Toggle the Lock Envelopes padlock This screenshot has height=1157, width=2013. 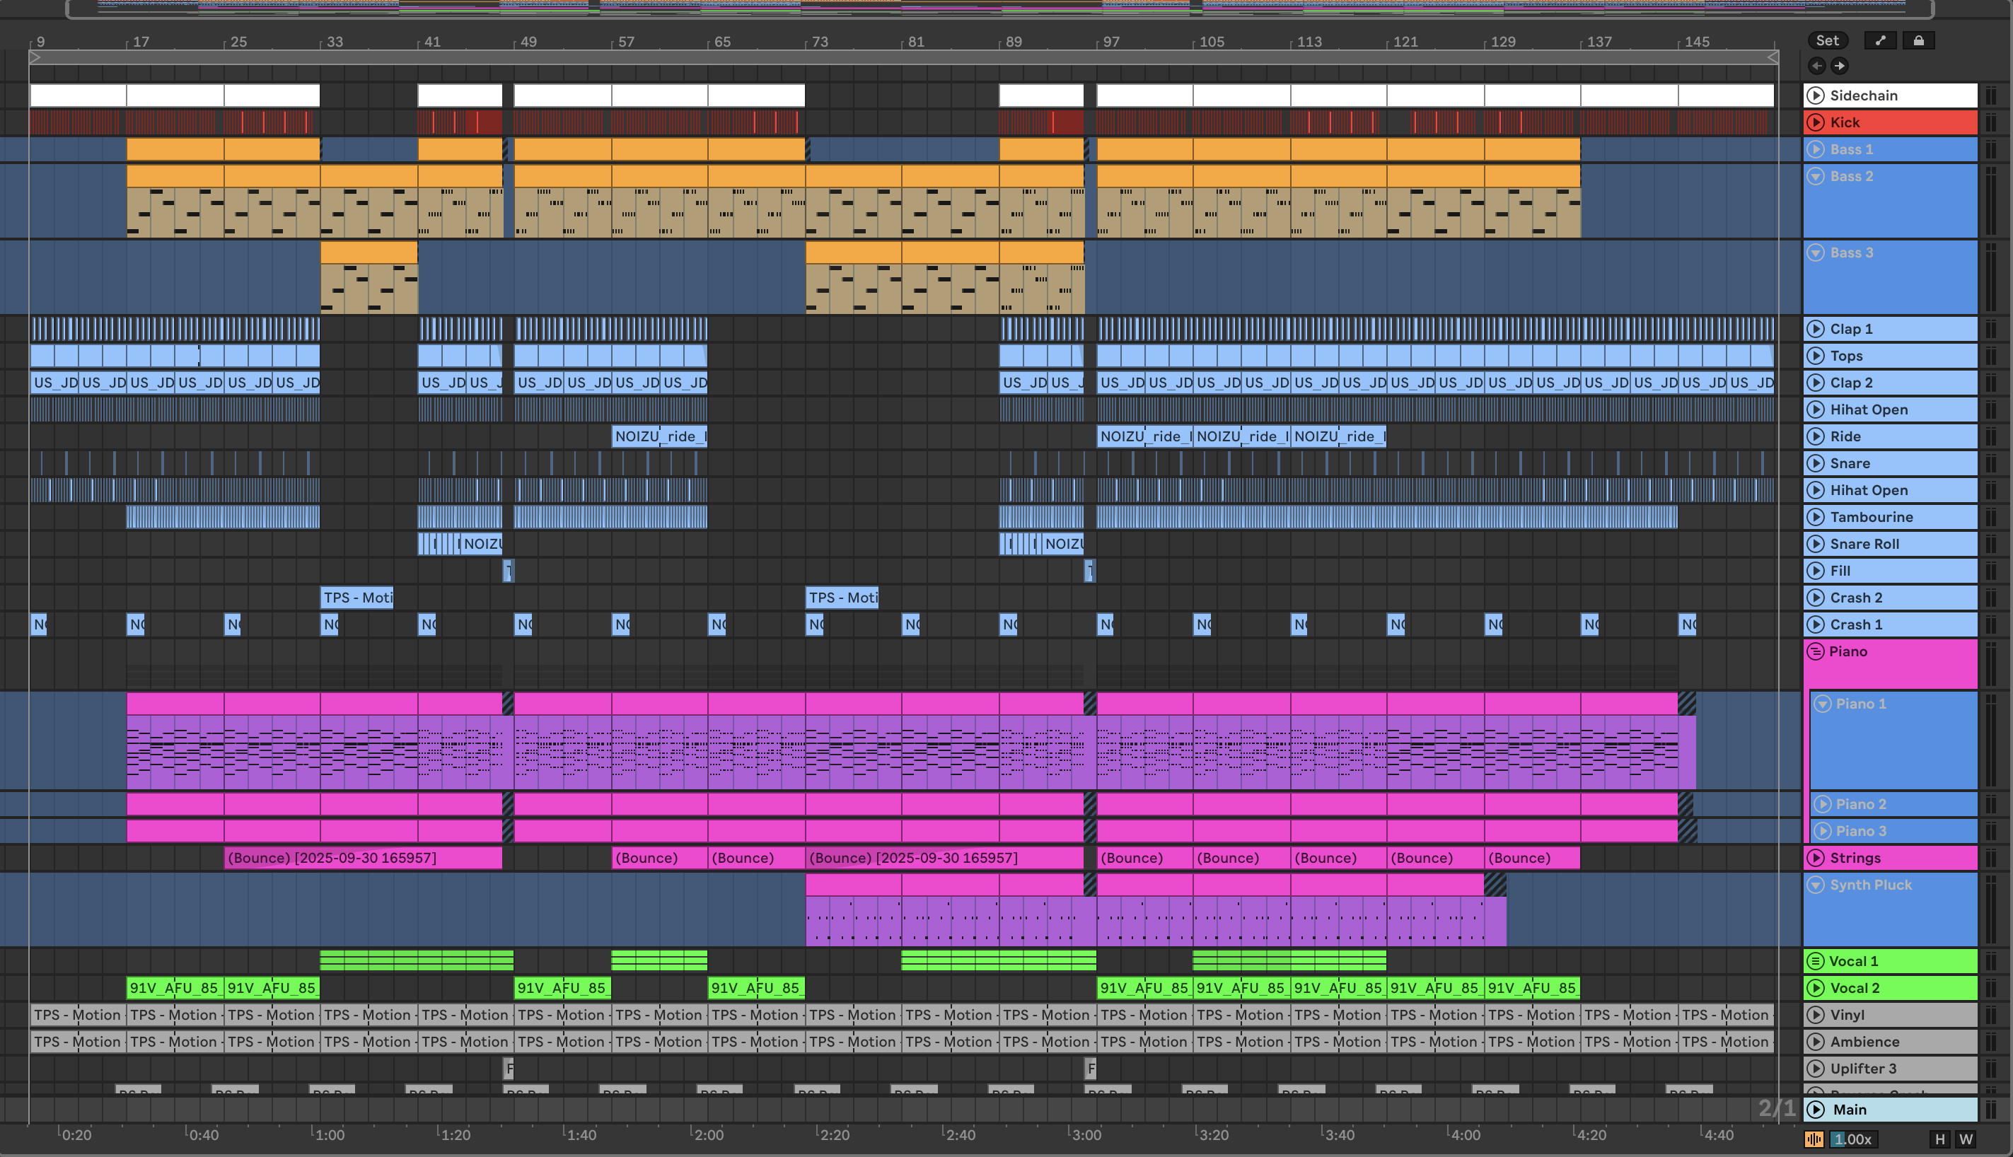1918,40
